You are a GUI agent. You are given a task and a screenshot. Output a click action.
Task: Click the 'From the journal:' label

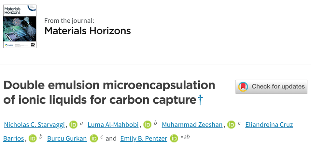click(69, 20)
